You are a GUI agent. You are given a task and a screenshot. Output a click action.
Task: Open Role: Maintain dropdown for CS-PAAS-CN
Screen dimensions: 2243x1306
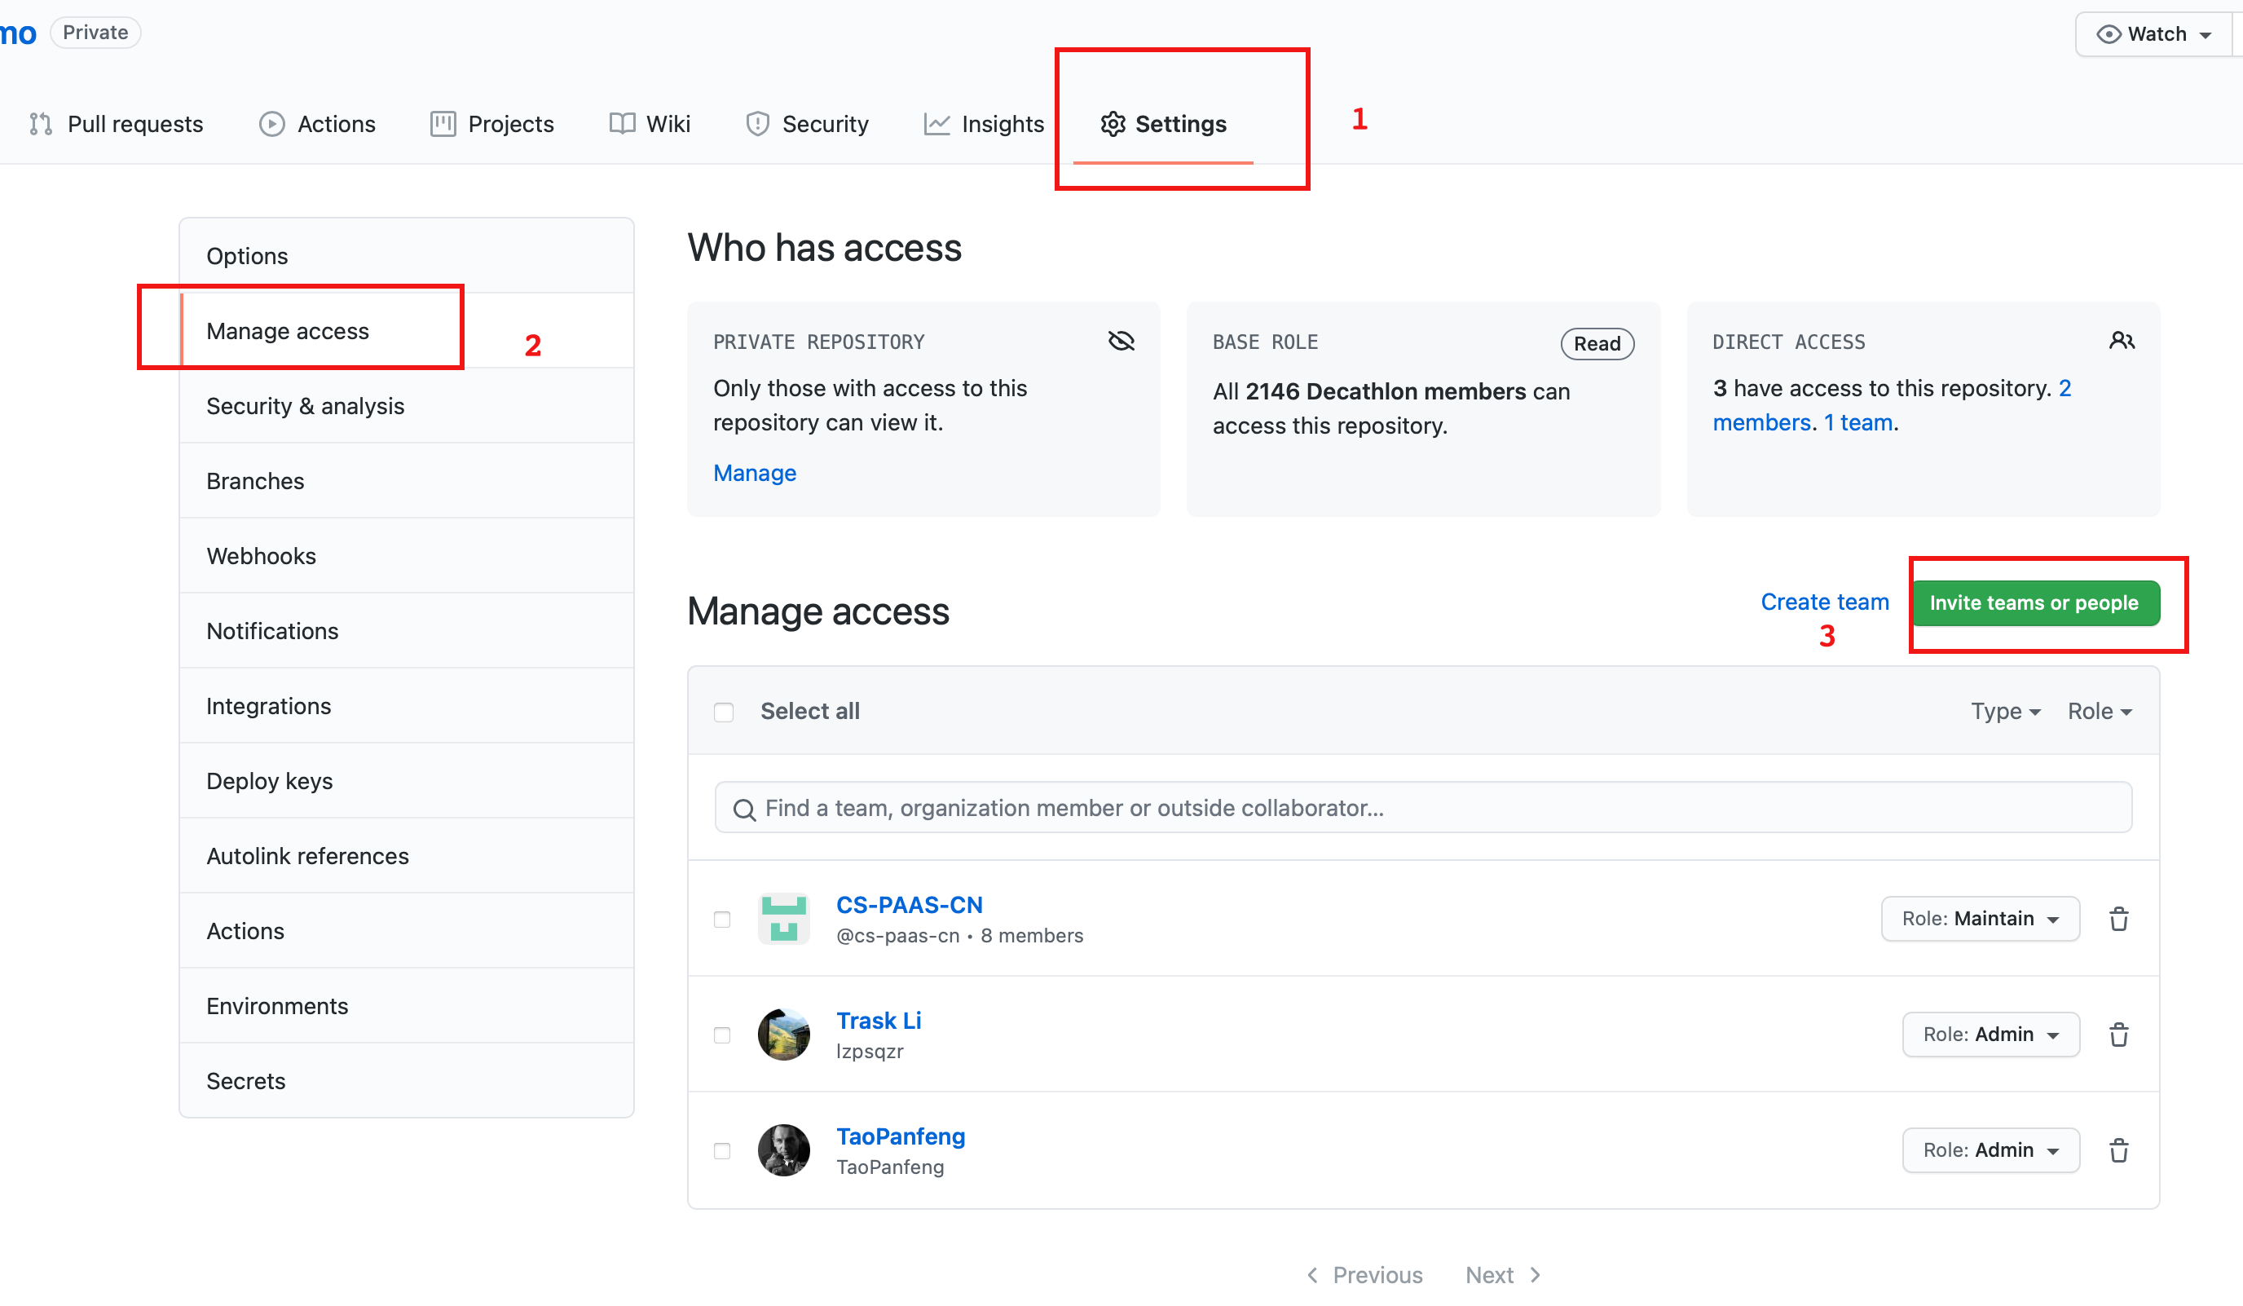point(1981,919)
